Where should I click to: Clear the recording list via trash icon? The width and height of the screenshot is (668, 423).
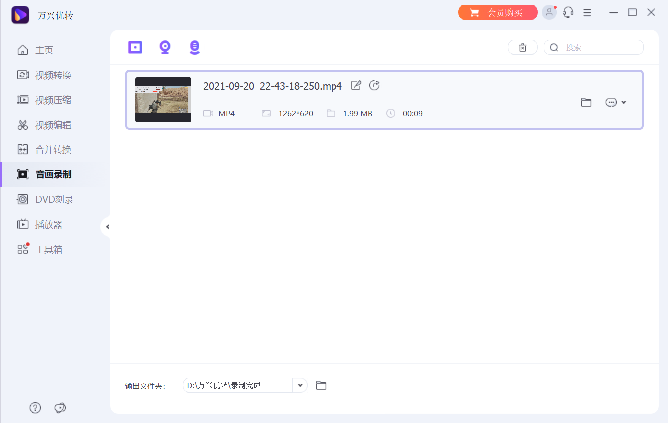coord(522,47)
